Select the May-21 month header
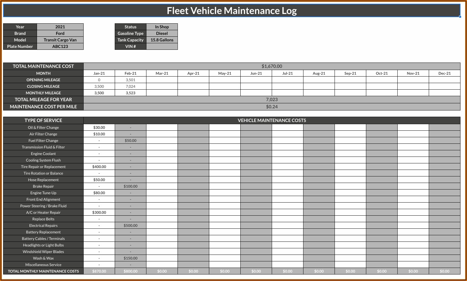 [x=225, y=73]
